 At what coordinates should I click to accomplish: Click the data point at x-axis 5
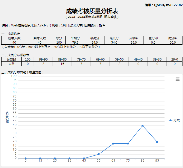point(25,158)
